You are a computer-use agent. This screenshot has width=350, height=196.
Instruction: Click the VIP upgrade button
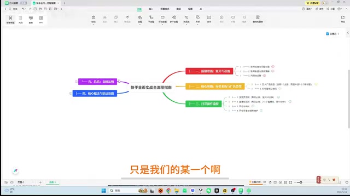tap(312, 3)
